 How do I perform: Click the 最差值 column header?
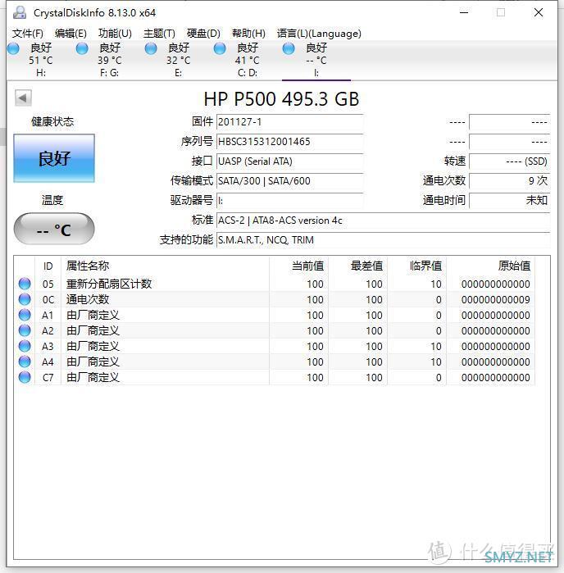coord(358,266)
